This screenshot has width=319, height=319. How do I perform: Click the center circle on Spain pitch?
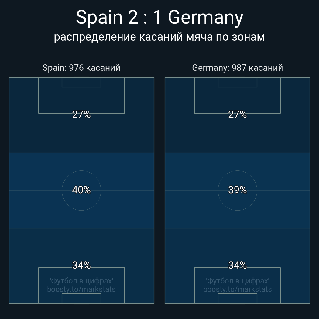click(81, 190)
